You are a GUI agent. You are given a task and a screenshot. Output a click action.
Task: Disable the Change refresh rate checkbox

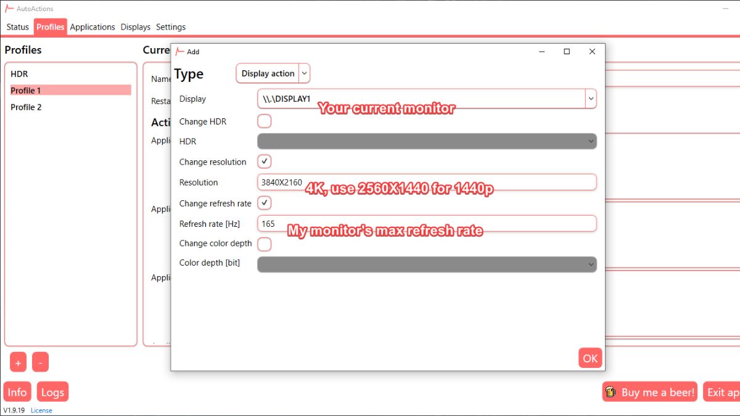[x=264, y=203]
